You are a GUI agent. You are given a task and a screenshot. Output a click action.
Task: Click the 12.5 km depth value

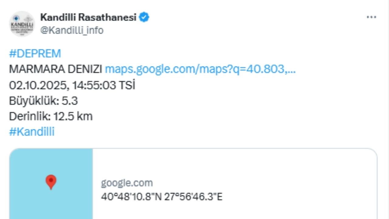(73, 116)
